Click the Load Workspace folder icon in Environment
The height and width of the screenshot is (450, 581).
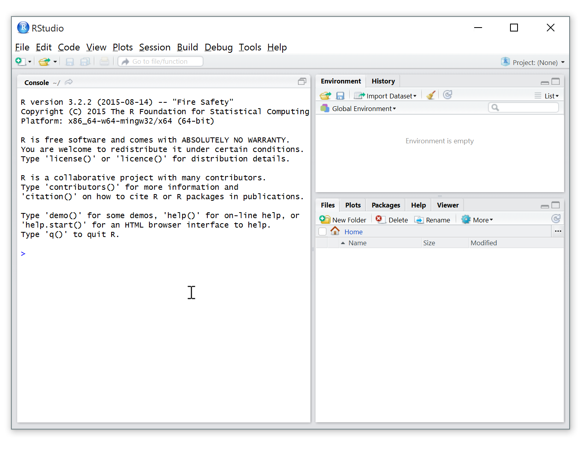point(326,96)
